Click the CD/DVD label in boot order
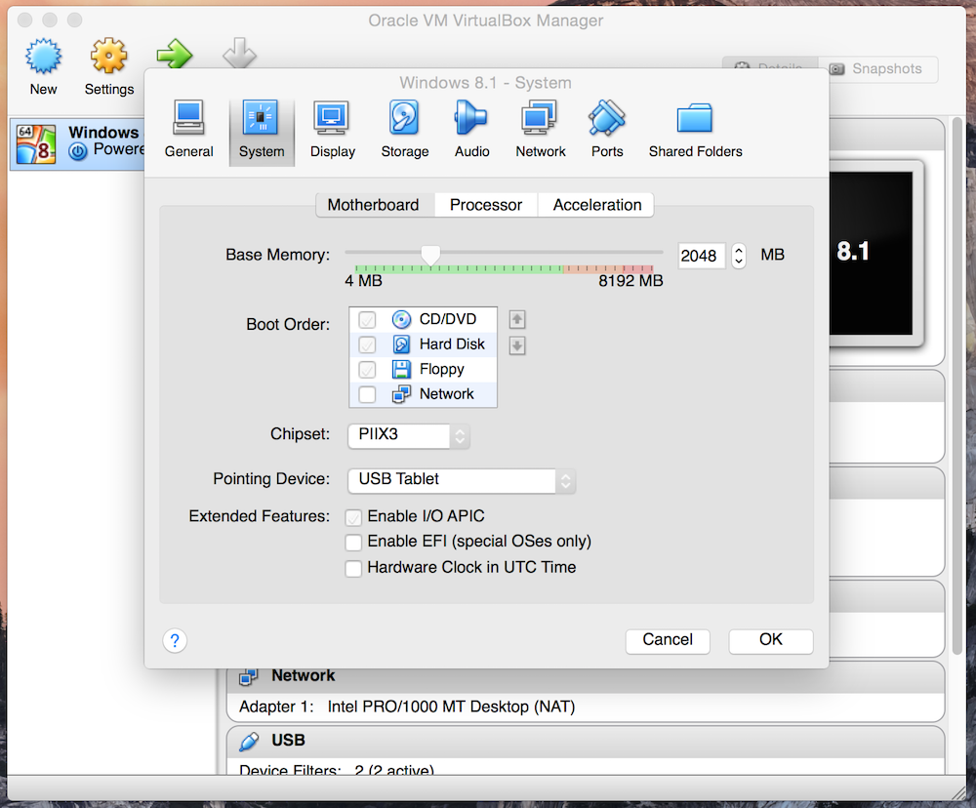976x808 pixels. (x=448, y=319)
